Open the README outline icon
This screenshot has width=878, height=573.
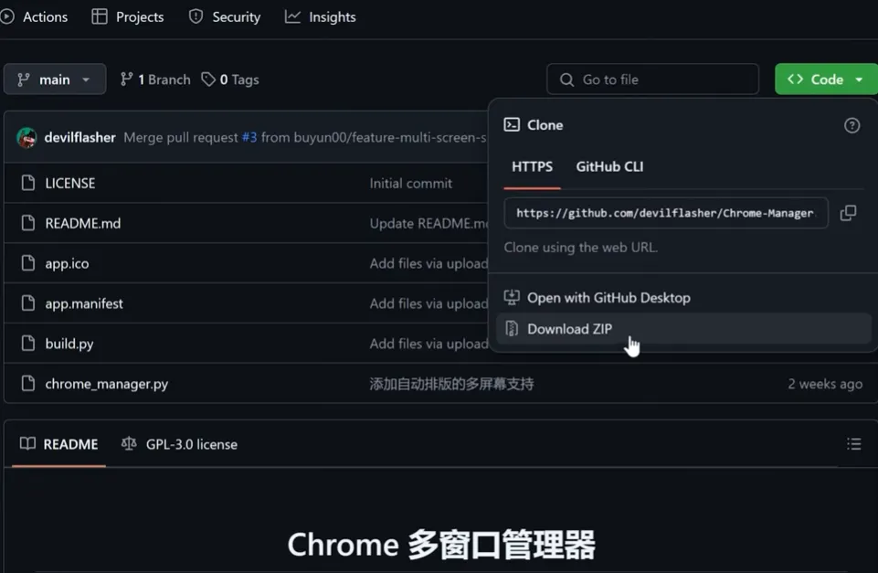(854, 443)
